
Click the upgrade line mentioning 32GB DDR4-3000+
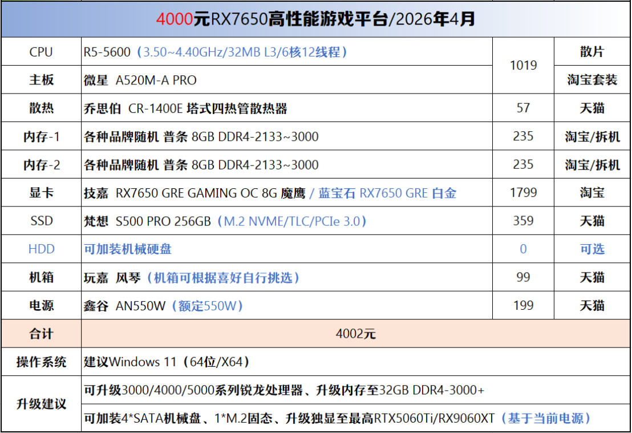pos(283,390)
